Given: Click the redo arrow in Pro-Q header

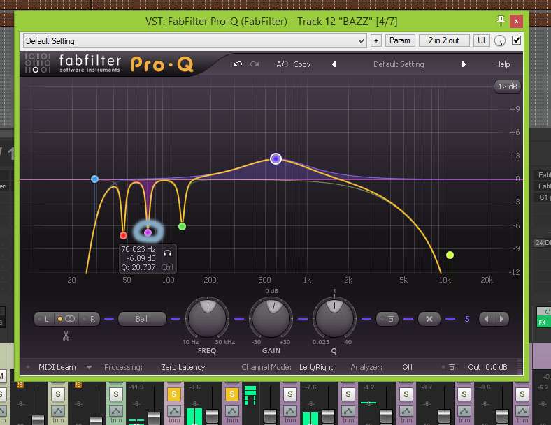Looking at the screenshot, I should (x=255, y=64).
